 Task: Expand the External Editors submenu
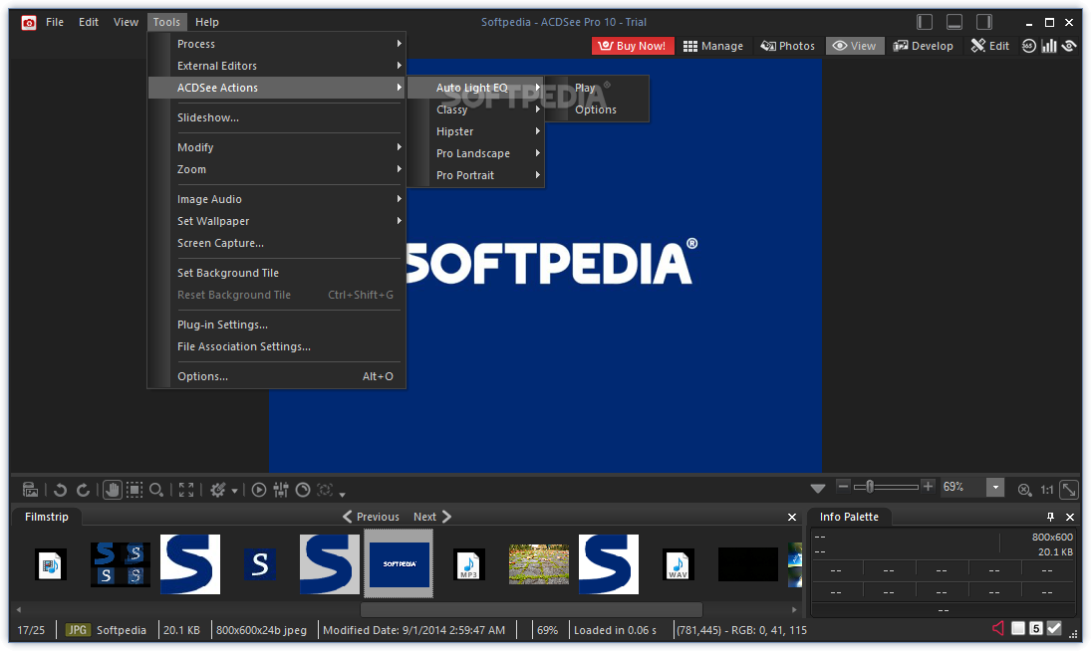click(x=277, y=66)
